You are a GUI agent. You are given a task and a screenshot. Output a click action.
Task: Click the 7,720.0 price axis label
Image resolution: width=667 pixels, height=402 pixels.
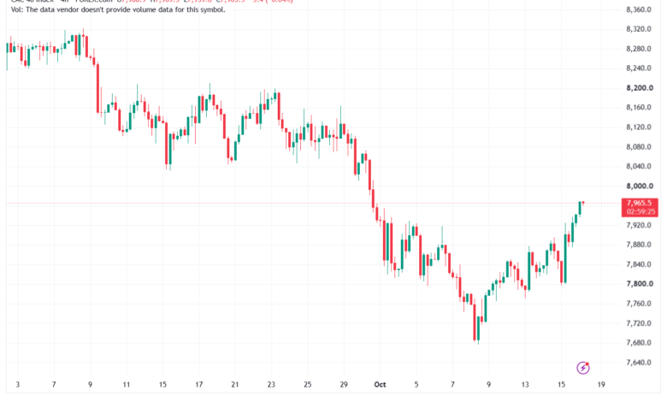(639, 323)
